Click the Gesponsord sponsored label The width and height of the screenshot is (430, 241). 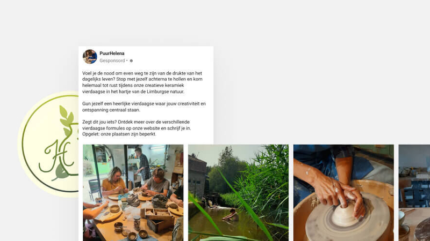point(112,61)
